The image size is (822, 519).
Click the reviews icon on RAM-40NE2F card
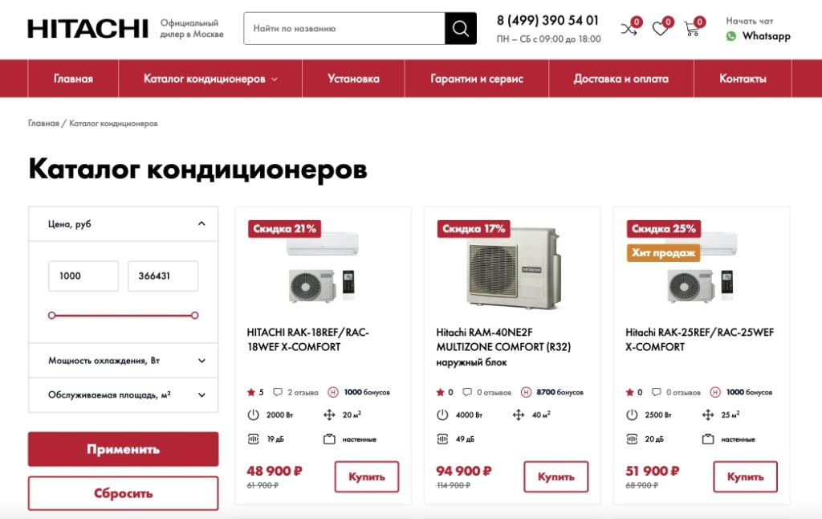[467, 392]
